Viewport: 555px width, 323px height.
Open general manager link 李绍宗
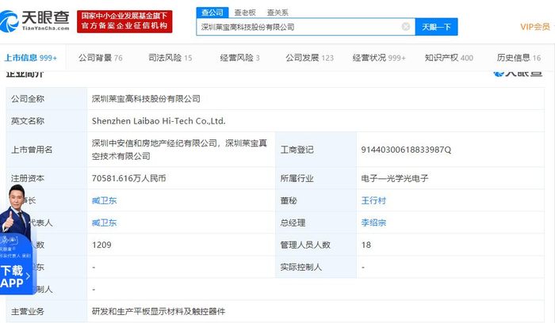click(x=373, y=222)
